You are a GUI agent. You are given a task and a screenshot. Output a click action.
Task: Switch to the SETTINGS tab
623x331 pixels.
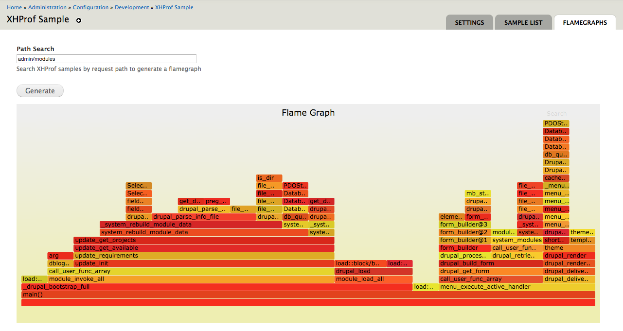469,22
